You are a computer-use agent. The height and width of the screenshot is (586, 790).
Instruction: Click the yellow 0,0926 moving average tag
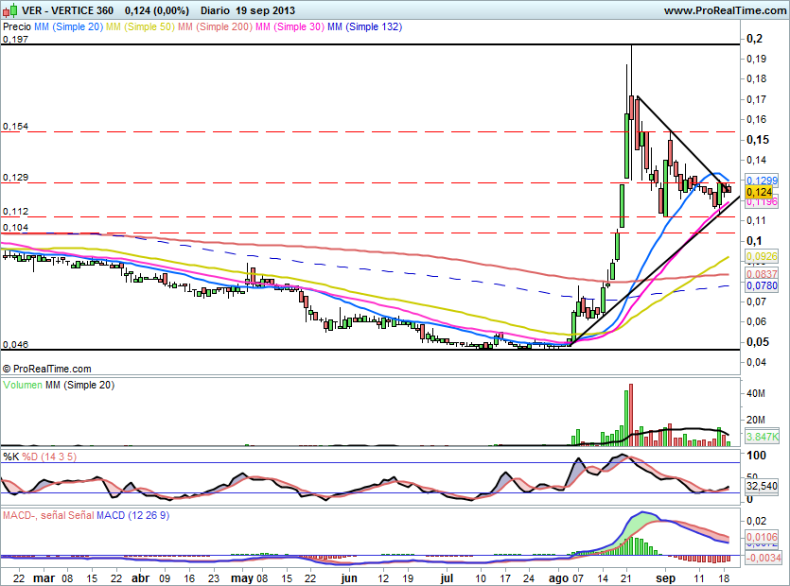pyautogui.click(x=762, y=256)
